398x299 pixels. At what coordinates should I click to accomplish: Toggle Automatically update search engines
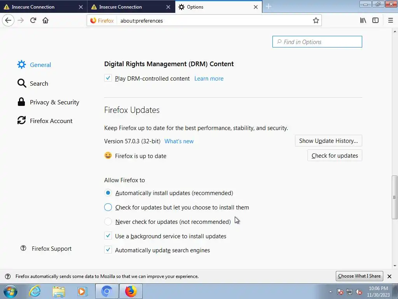(x=108, y=250)
